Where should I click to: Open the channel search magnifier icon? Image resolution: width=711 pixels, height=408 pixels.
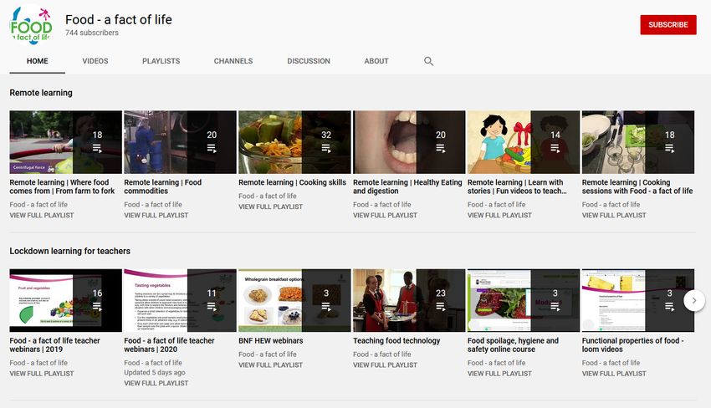(428, 61)
